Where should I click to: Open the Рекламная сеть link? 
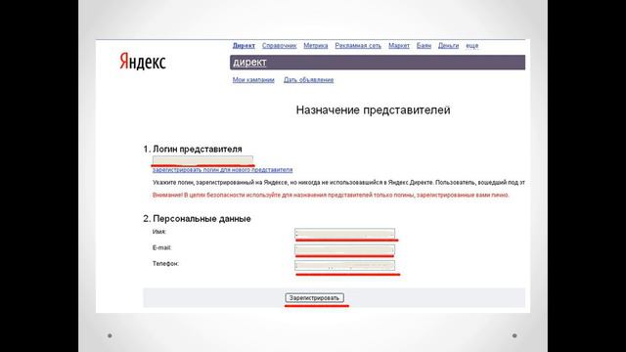coord(358,46)
